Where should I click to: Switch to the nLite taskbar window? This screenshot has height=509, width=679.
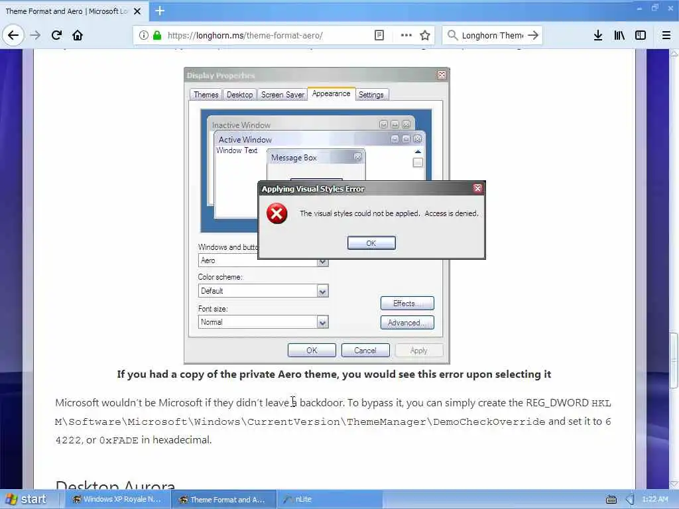click(329, 500)
